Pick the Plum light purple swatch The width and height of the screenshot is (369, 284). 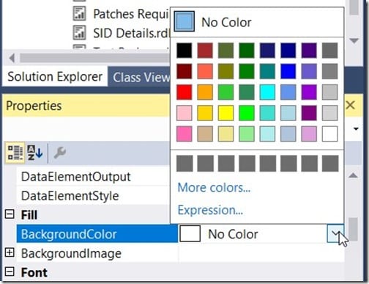[309, 134]
